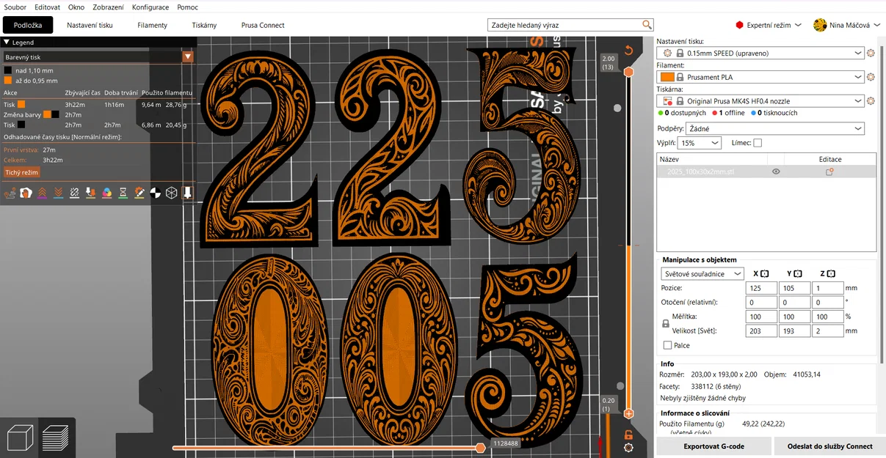Screen dimensions: 886x458
Task: Click the Z size field showing 2
Action: (828, 330)
